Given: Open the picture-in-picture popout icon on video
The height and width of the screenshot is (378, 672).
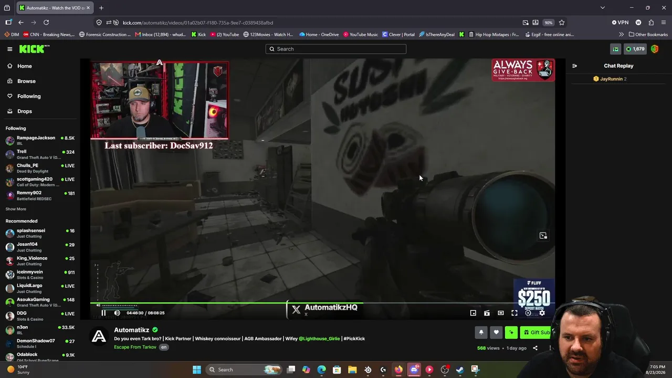Looking at the screenshot, I should point(543,236).
